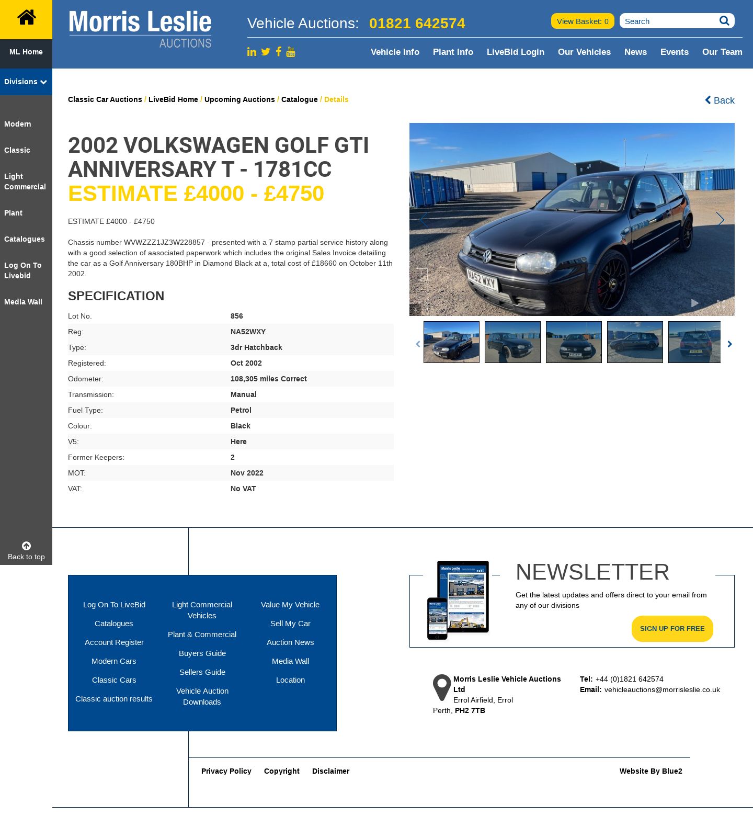753x815 pixels.
Task: Click the vehicleauctions email address
Action: pos(662,689)
